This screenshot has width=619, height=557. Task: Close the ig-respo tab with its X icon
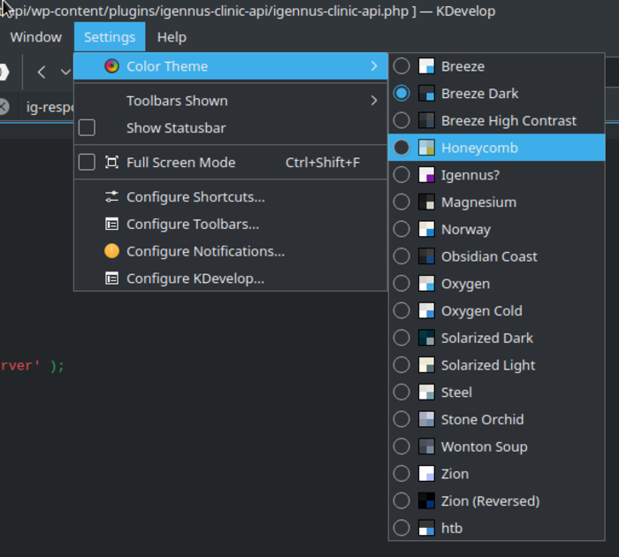click(x=4, y=107)
